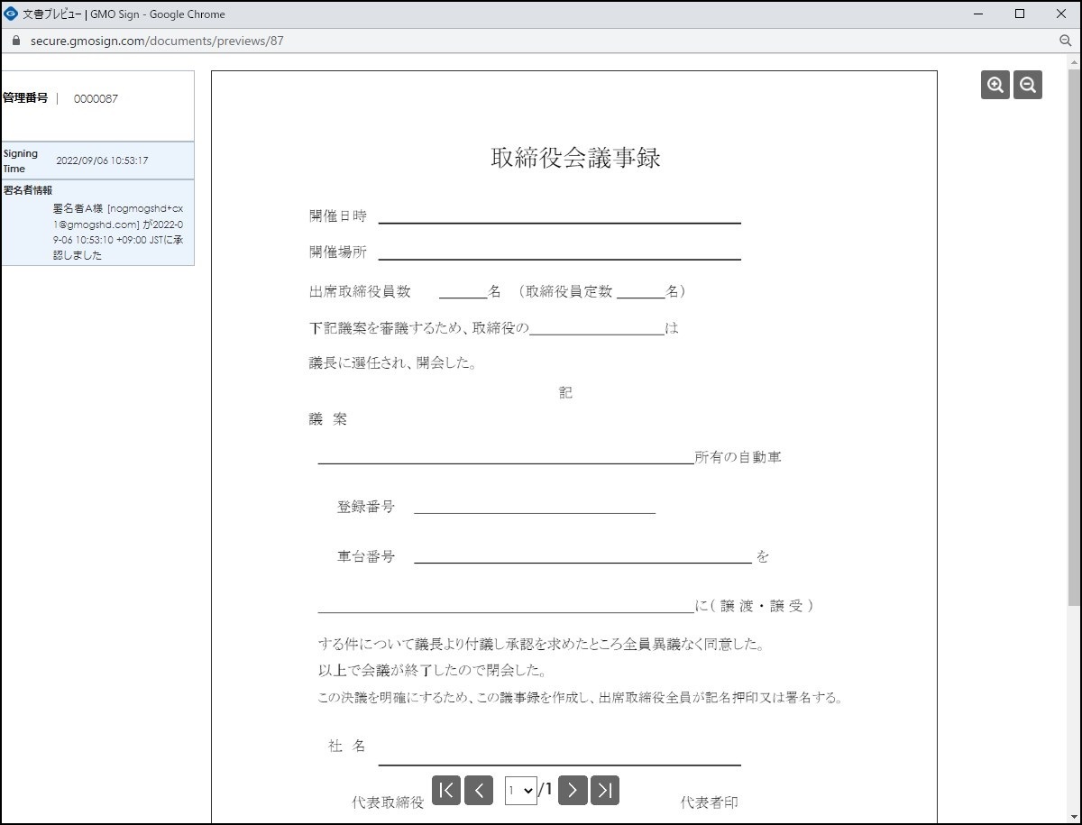Image resolution: width=1082 pixels, height=825 pixels.
Task: Zoom in on the document preview
Action: (995, 84)
